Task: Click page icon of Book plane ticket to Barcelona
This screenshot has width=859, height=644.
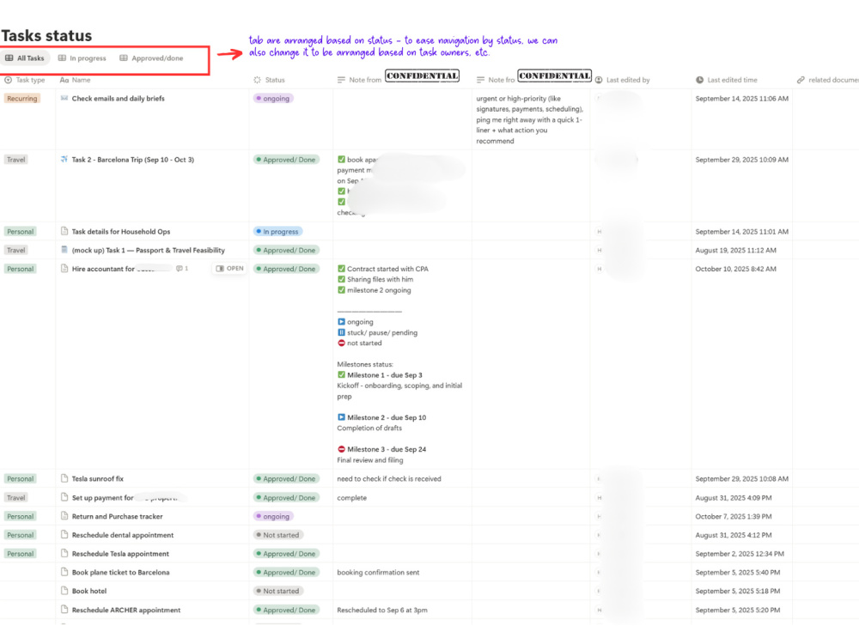Action: [64, 572]
